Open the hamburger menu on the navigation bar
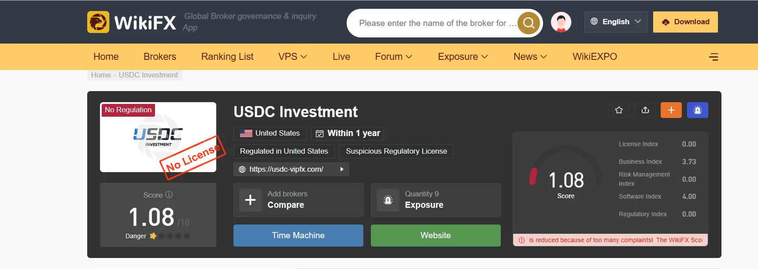This screenshot has height=269, width=758. [714, 57]
